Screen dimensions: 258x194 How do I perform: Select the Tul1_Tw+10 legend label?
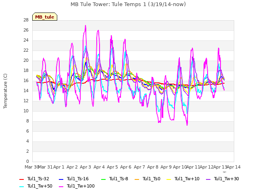[187, 179]
